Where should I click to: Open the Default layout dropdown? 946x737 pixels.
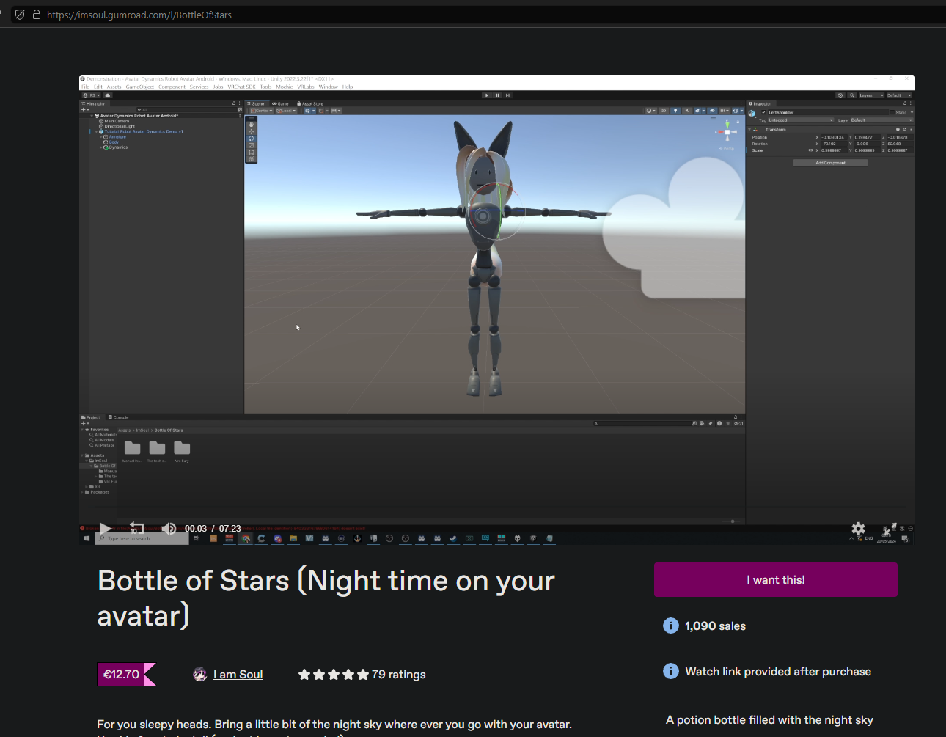(899, 95)
